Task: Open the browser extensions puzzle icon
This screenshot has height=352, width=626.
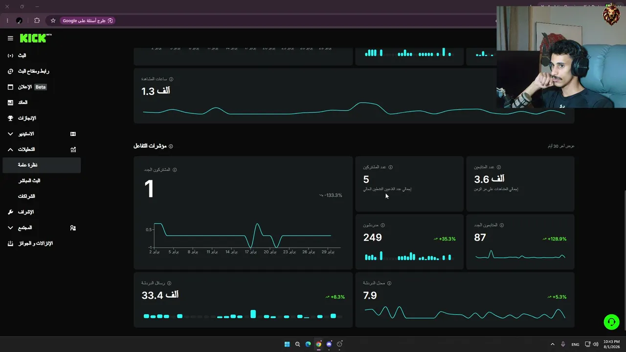Action: [37, 21]
